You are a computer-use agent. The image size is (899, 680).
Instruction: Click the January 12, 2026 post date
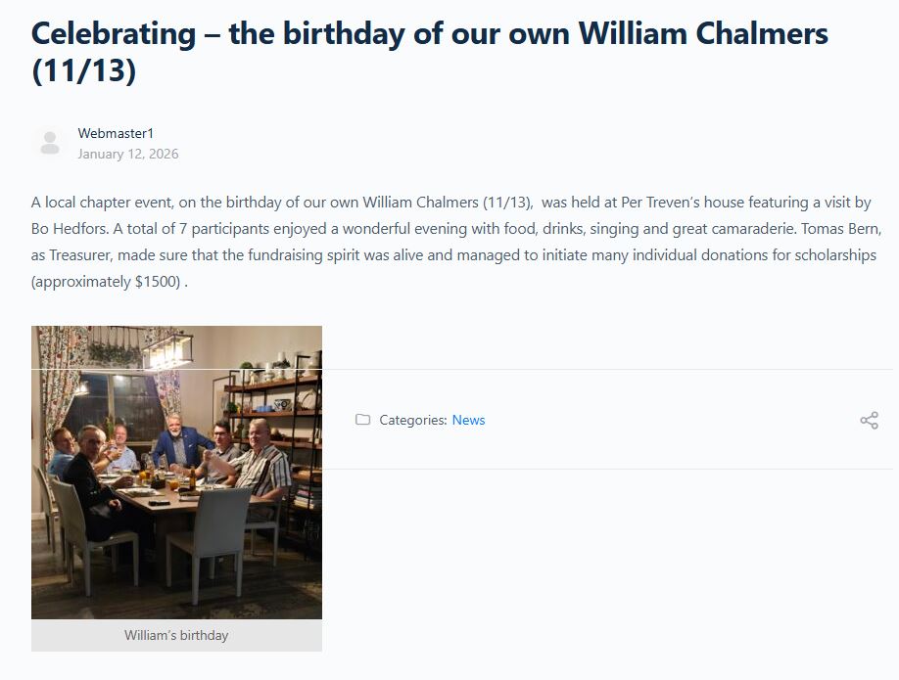tap(128, 154)
